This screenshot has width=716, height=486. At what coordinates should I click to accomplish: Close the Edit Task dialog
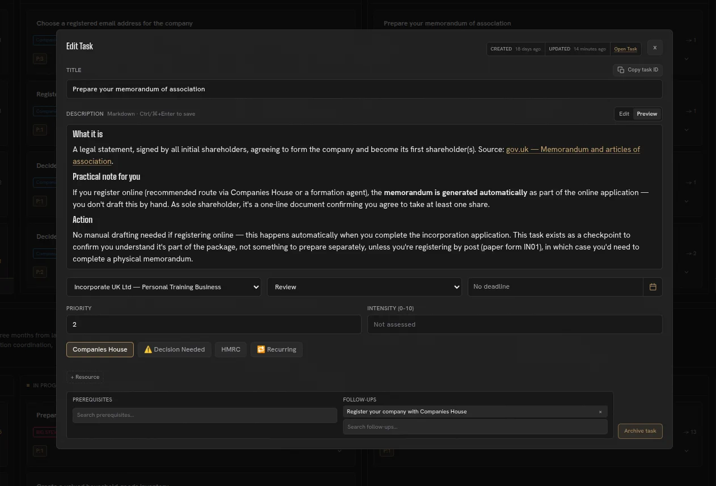pos(655,48)
